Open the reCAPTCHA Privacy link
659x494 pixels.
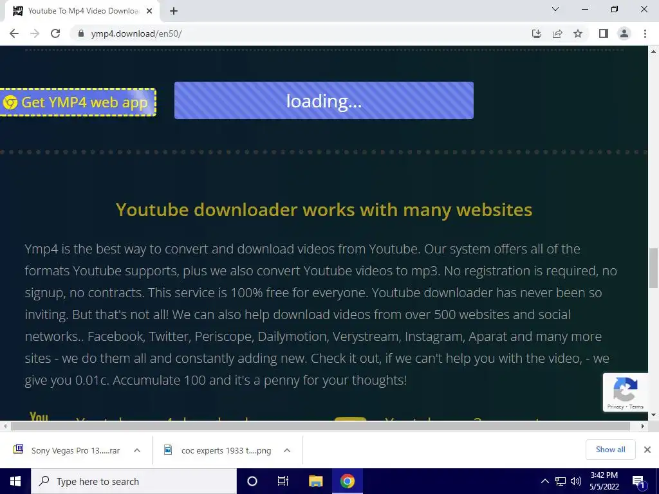click(615, 407)
